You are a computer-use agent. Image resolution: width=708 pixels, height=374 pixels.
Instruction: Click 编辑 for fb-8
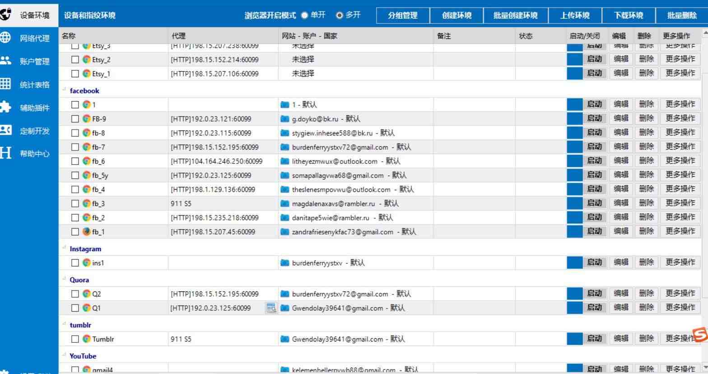(621, 132)
